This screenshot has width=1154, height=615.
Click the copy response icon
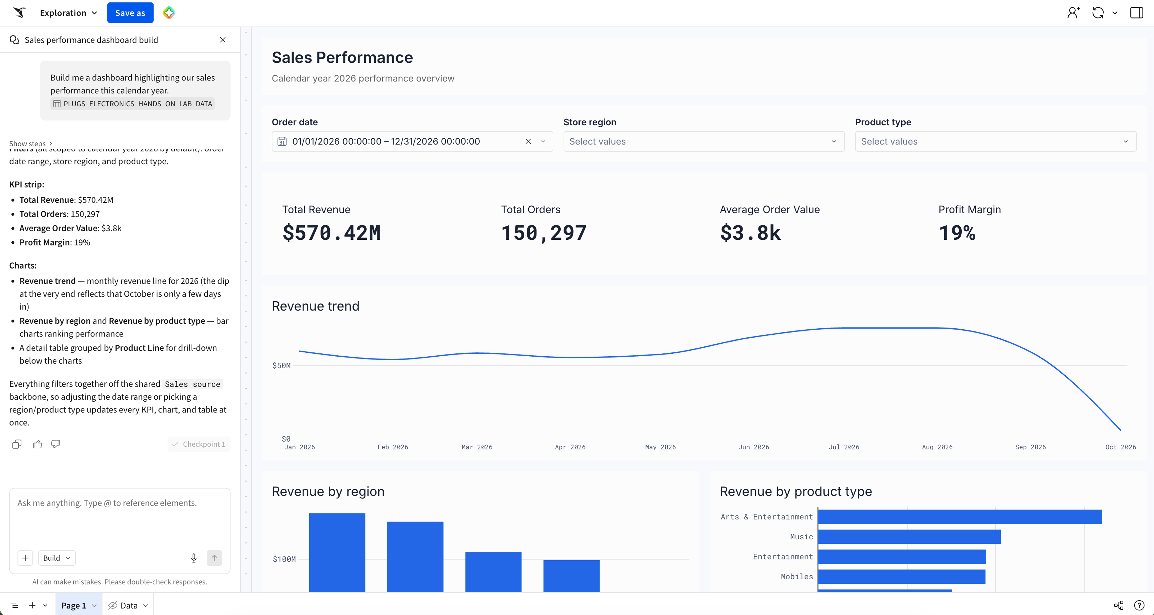[x=17, y=444]
